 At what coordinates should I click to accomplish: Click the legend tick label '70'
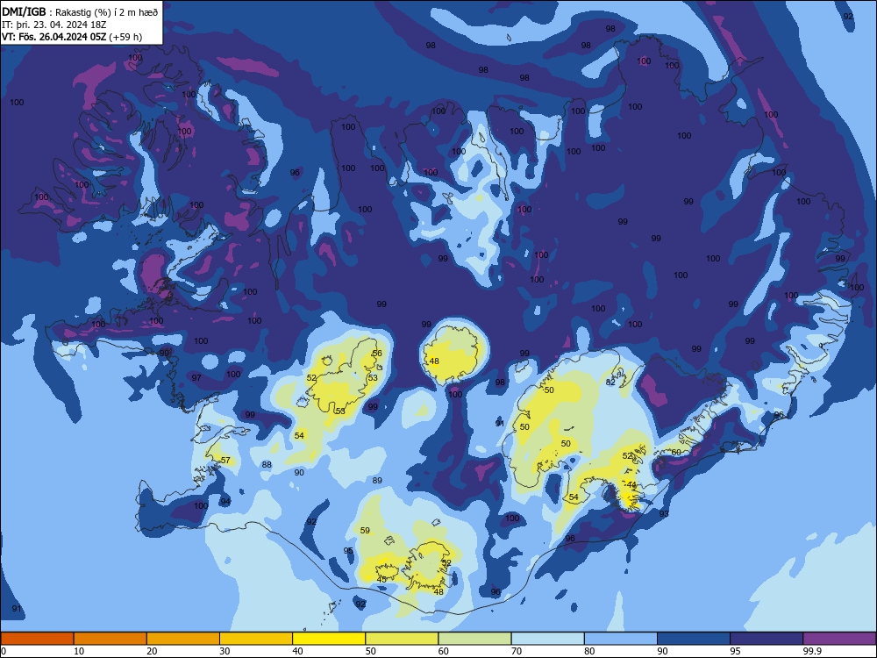click(517, 651)
